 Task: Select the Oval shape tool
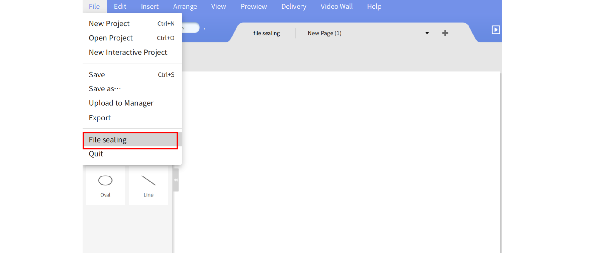105,185
